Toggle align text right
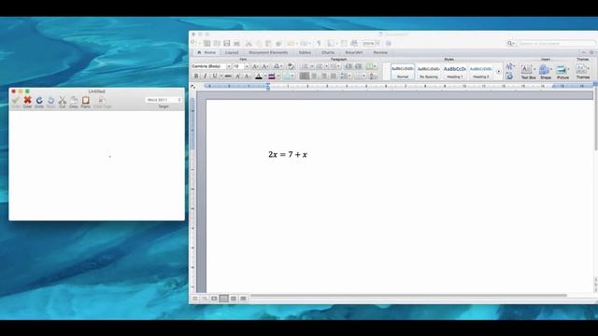This screenshot has width=598, height=336. (323, 77)
